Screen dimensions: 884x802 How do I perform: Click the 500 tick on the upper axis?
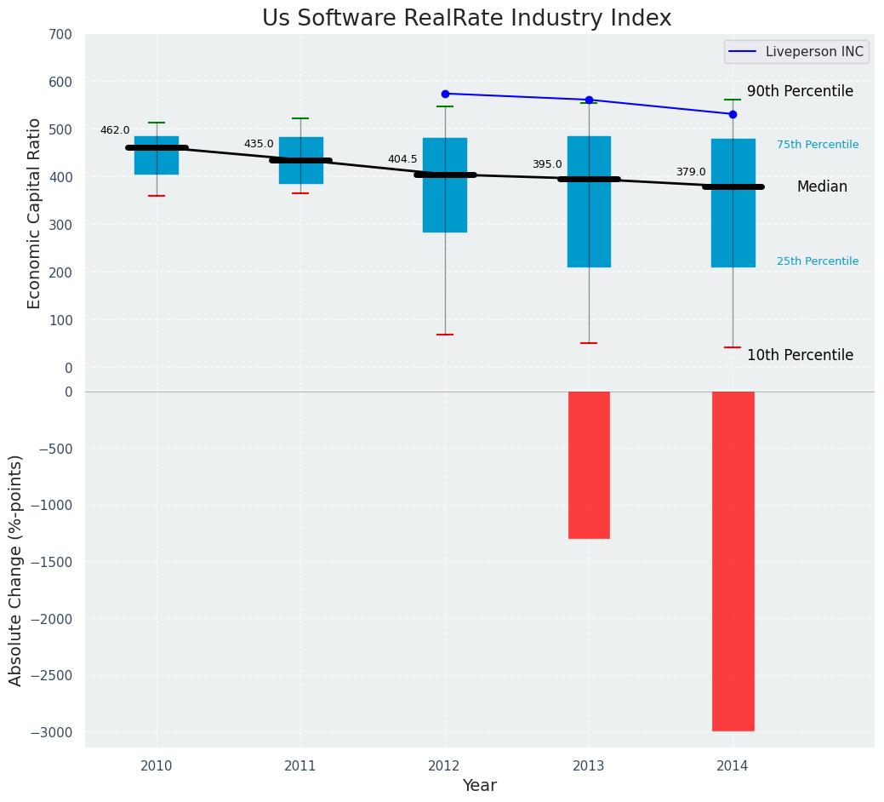pyautogui.click(x=61, y=129)
